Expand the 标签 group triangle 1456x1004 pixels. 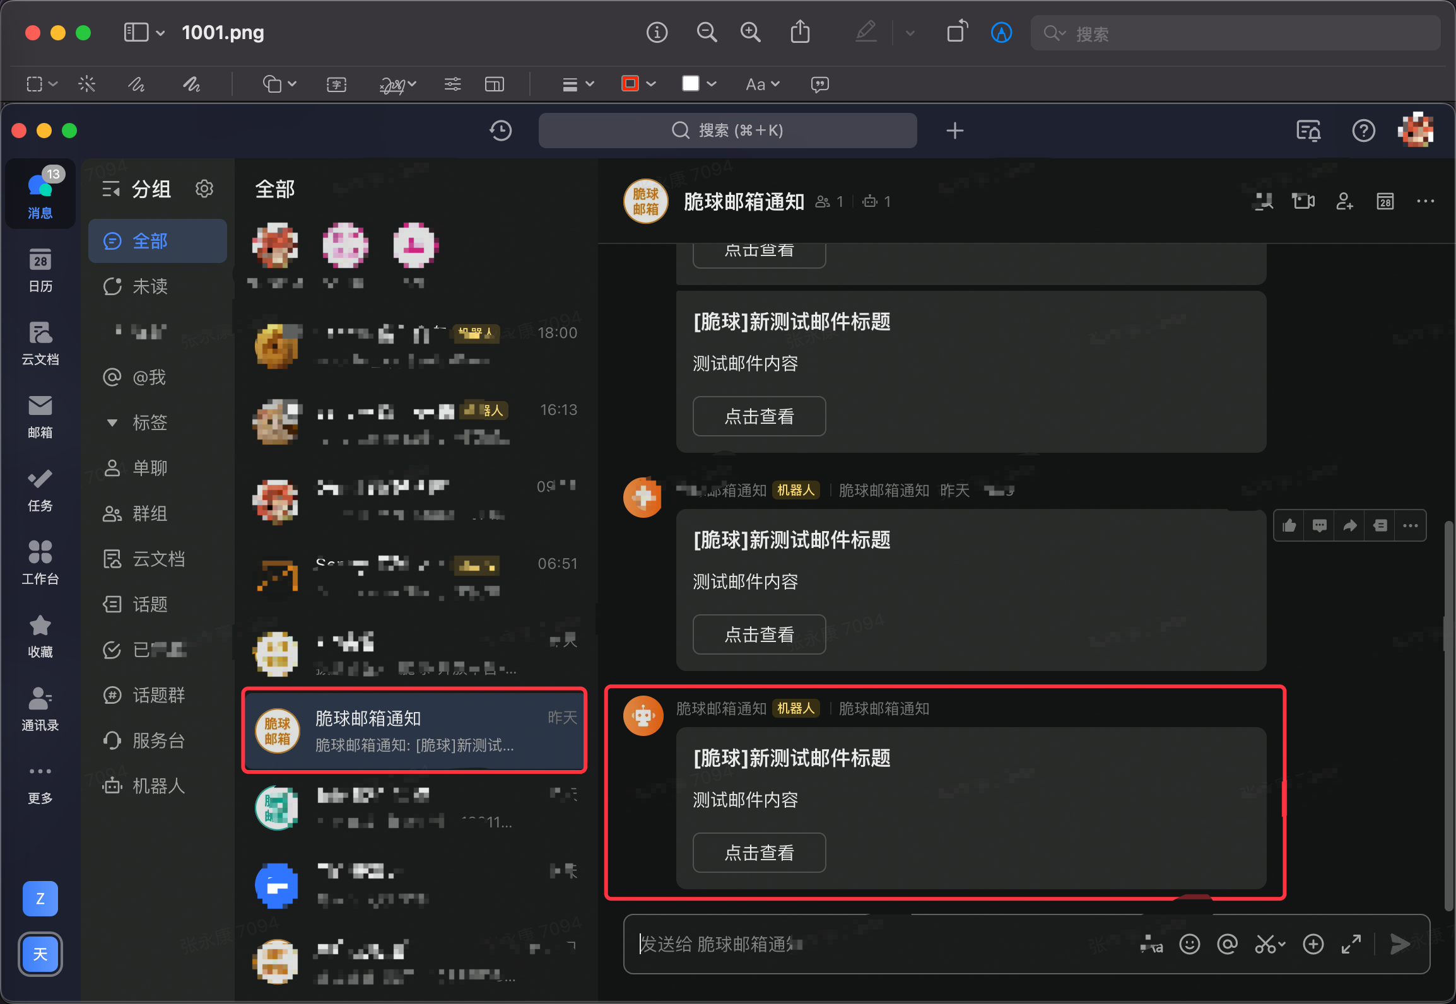click(112, 423)
